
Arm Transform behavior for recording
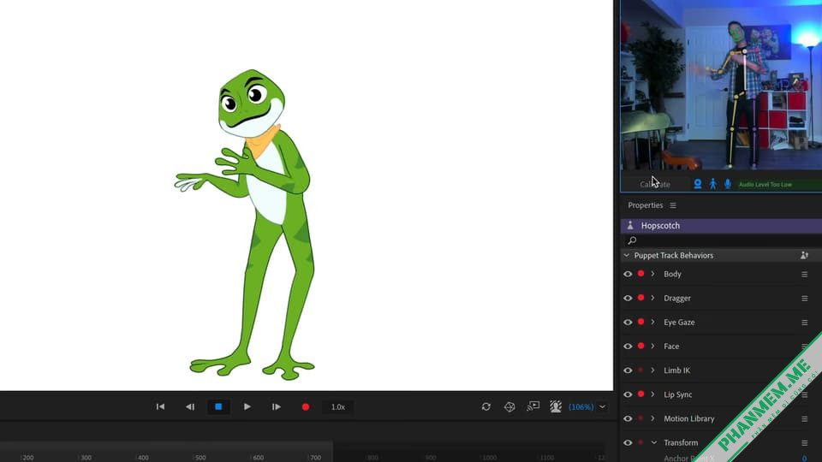pos(640,442)
